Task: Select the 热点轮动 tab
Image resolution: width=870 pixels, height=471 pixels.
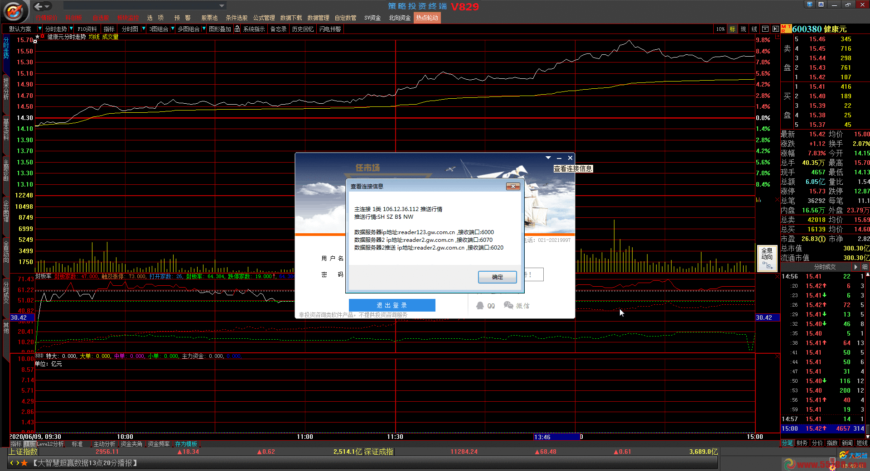Action: (427, 18)
